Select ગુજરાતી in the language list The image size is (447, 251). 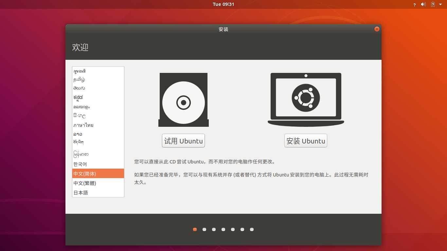pos(98,71)
